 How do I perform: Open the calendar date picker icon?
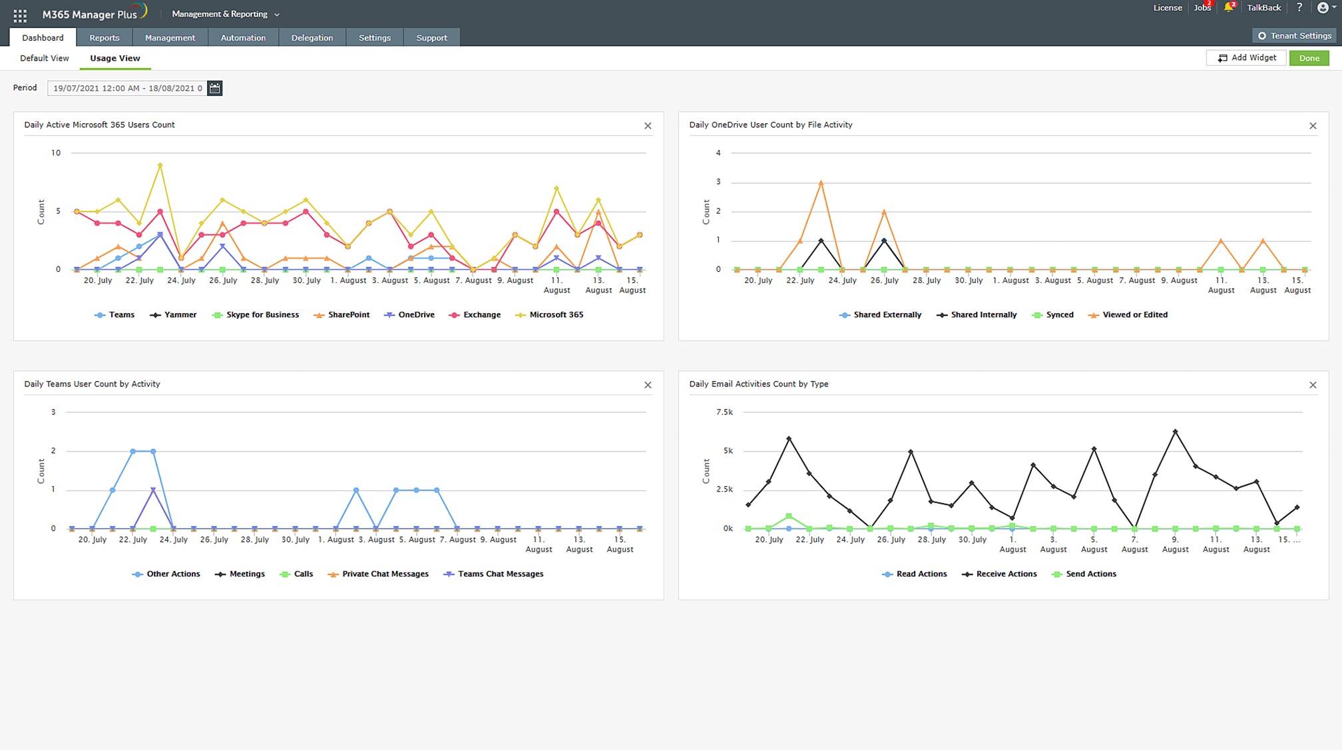coord(214,88)
